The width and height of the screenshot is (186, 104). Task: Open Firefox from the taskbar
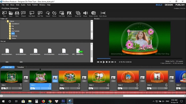click(43, 101)
